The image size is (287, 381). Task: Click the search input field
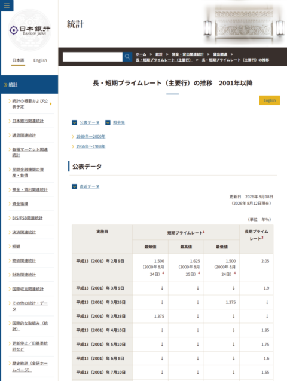tap(93, 57)
